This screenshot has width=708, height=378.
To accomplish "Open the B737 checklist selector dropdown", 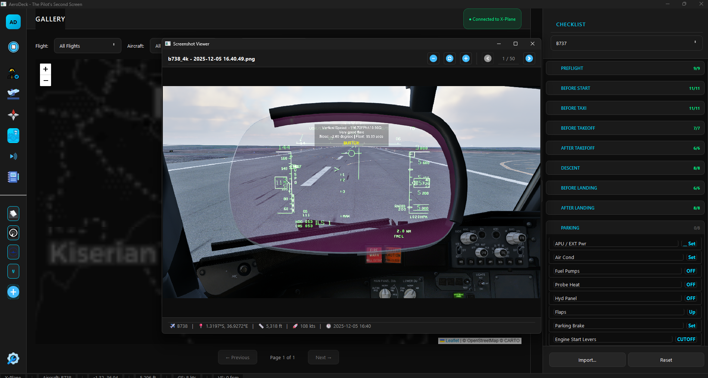I will [x=626, y=43].
